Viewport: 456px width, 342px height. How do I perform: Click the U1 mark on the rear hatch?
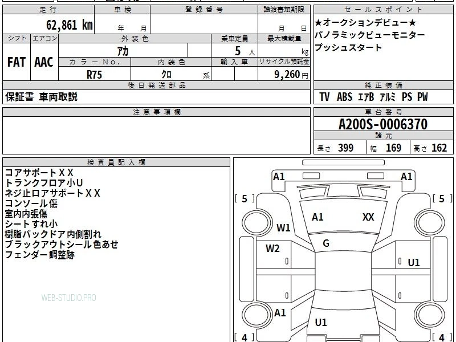pyautogui.click(x=321, y=323)
